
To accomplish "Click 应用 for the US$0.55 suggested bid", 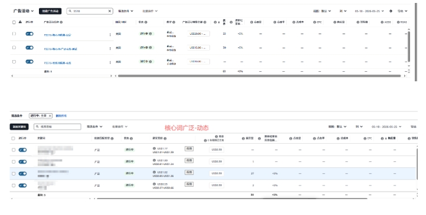I will click(189, 184).
